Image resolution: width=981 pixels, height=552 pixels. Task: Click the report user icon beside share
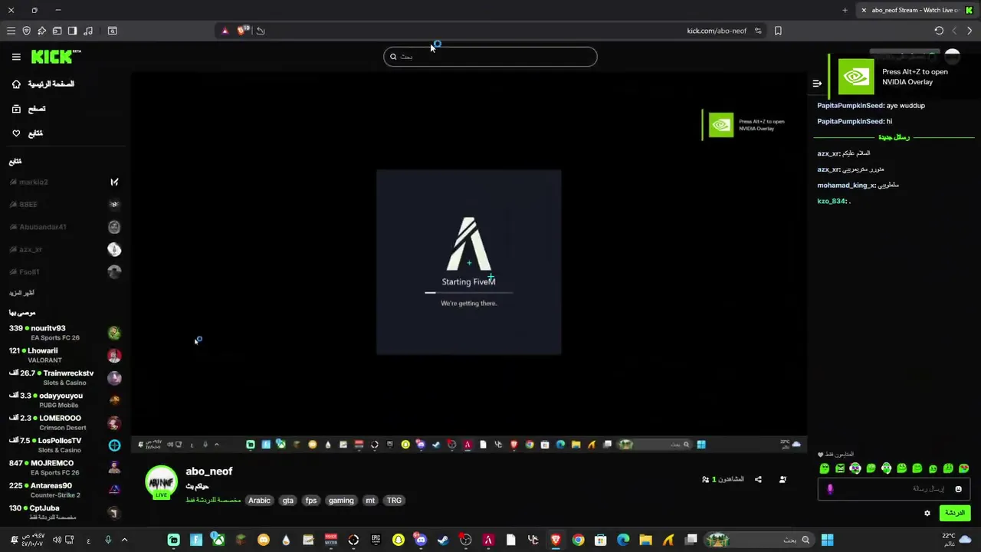783,479
